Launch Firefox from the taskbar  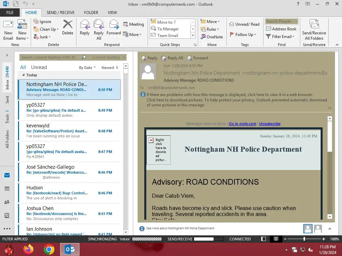point(28,249)
